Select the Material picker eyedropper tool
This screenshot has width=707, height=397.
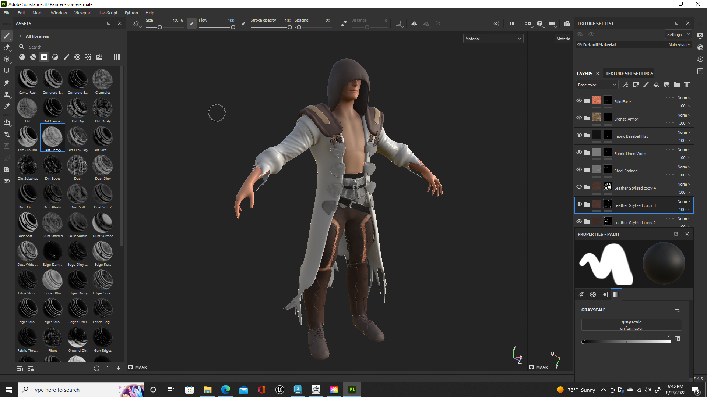pos(7,106)
